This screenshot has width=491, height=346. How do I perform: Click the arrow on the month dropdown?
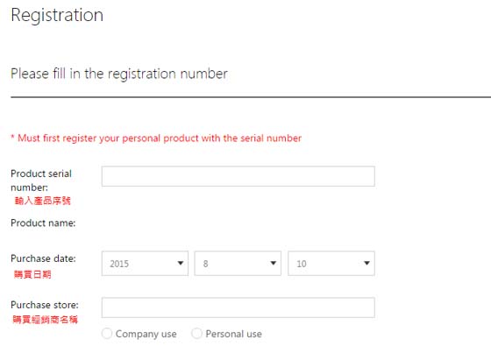273,263
